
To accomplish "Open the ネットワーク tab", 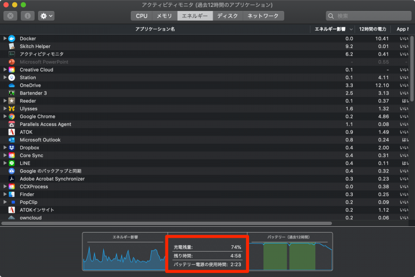I will (263, 16).
